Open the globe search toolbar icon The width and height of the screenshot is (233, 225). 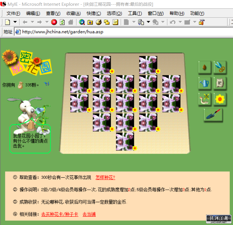pos(82,22)
